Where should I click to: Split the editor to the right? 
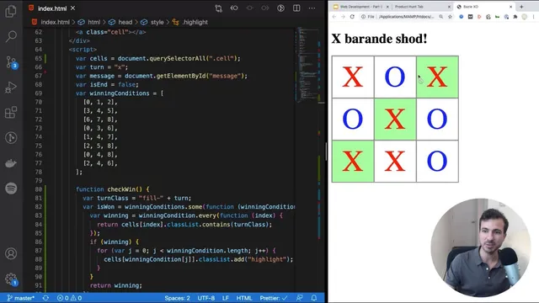coord(296,8)
